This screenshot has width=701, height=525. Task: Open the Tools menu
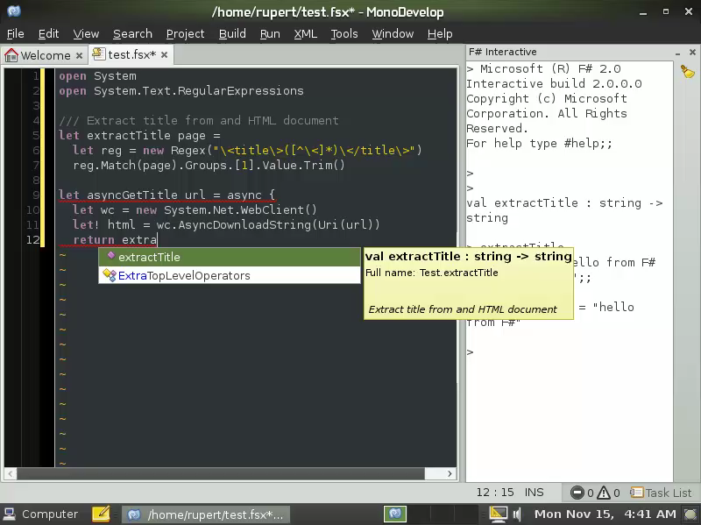tap(343, 33)
